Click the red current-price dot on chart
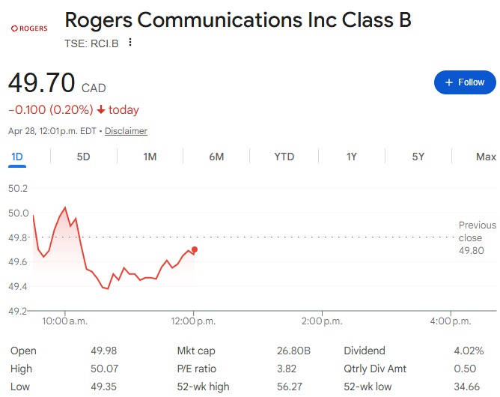Viewport: 500px width, 397px height. 195,249
